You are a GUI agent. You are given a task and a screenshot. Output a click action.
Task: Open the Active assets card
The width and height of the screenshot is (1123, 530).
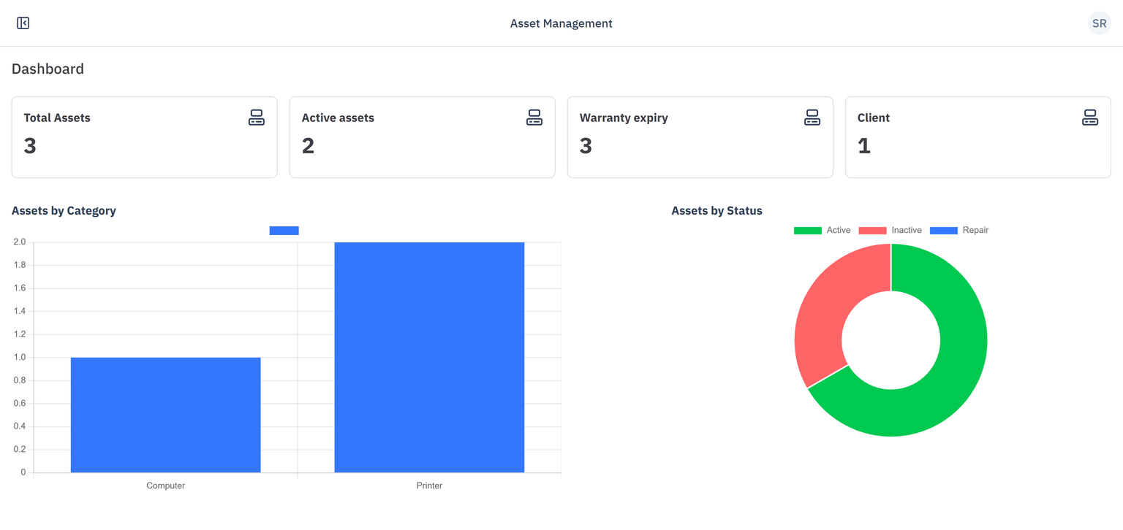coord(423,137)
